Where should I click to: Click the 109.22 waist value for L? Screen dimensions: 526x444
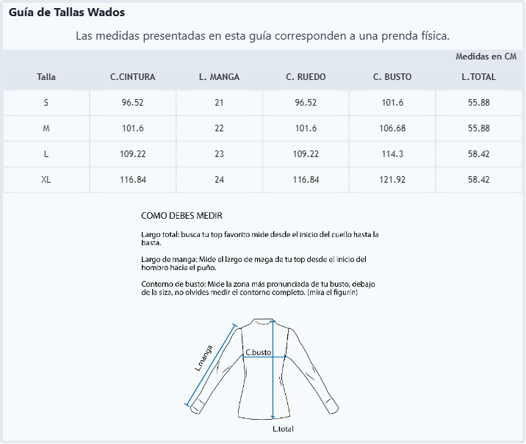(133, 154)
